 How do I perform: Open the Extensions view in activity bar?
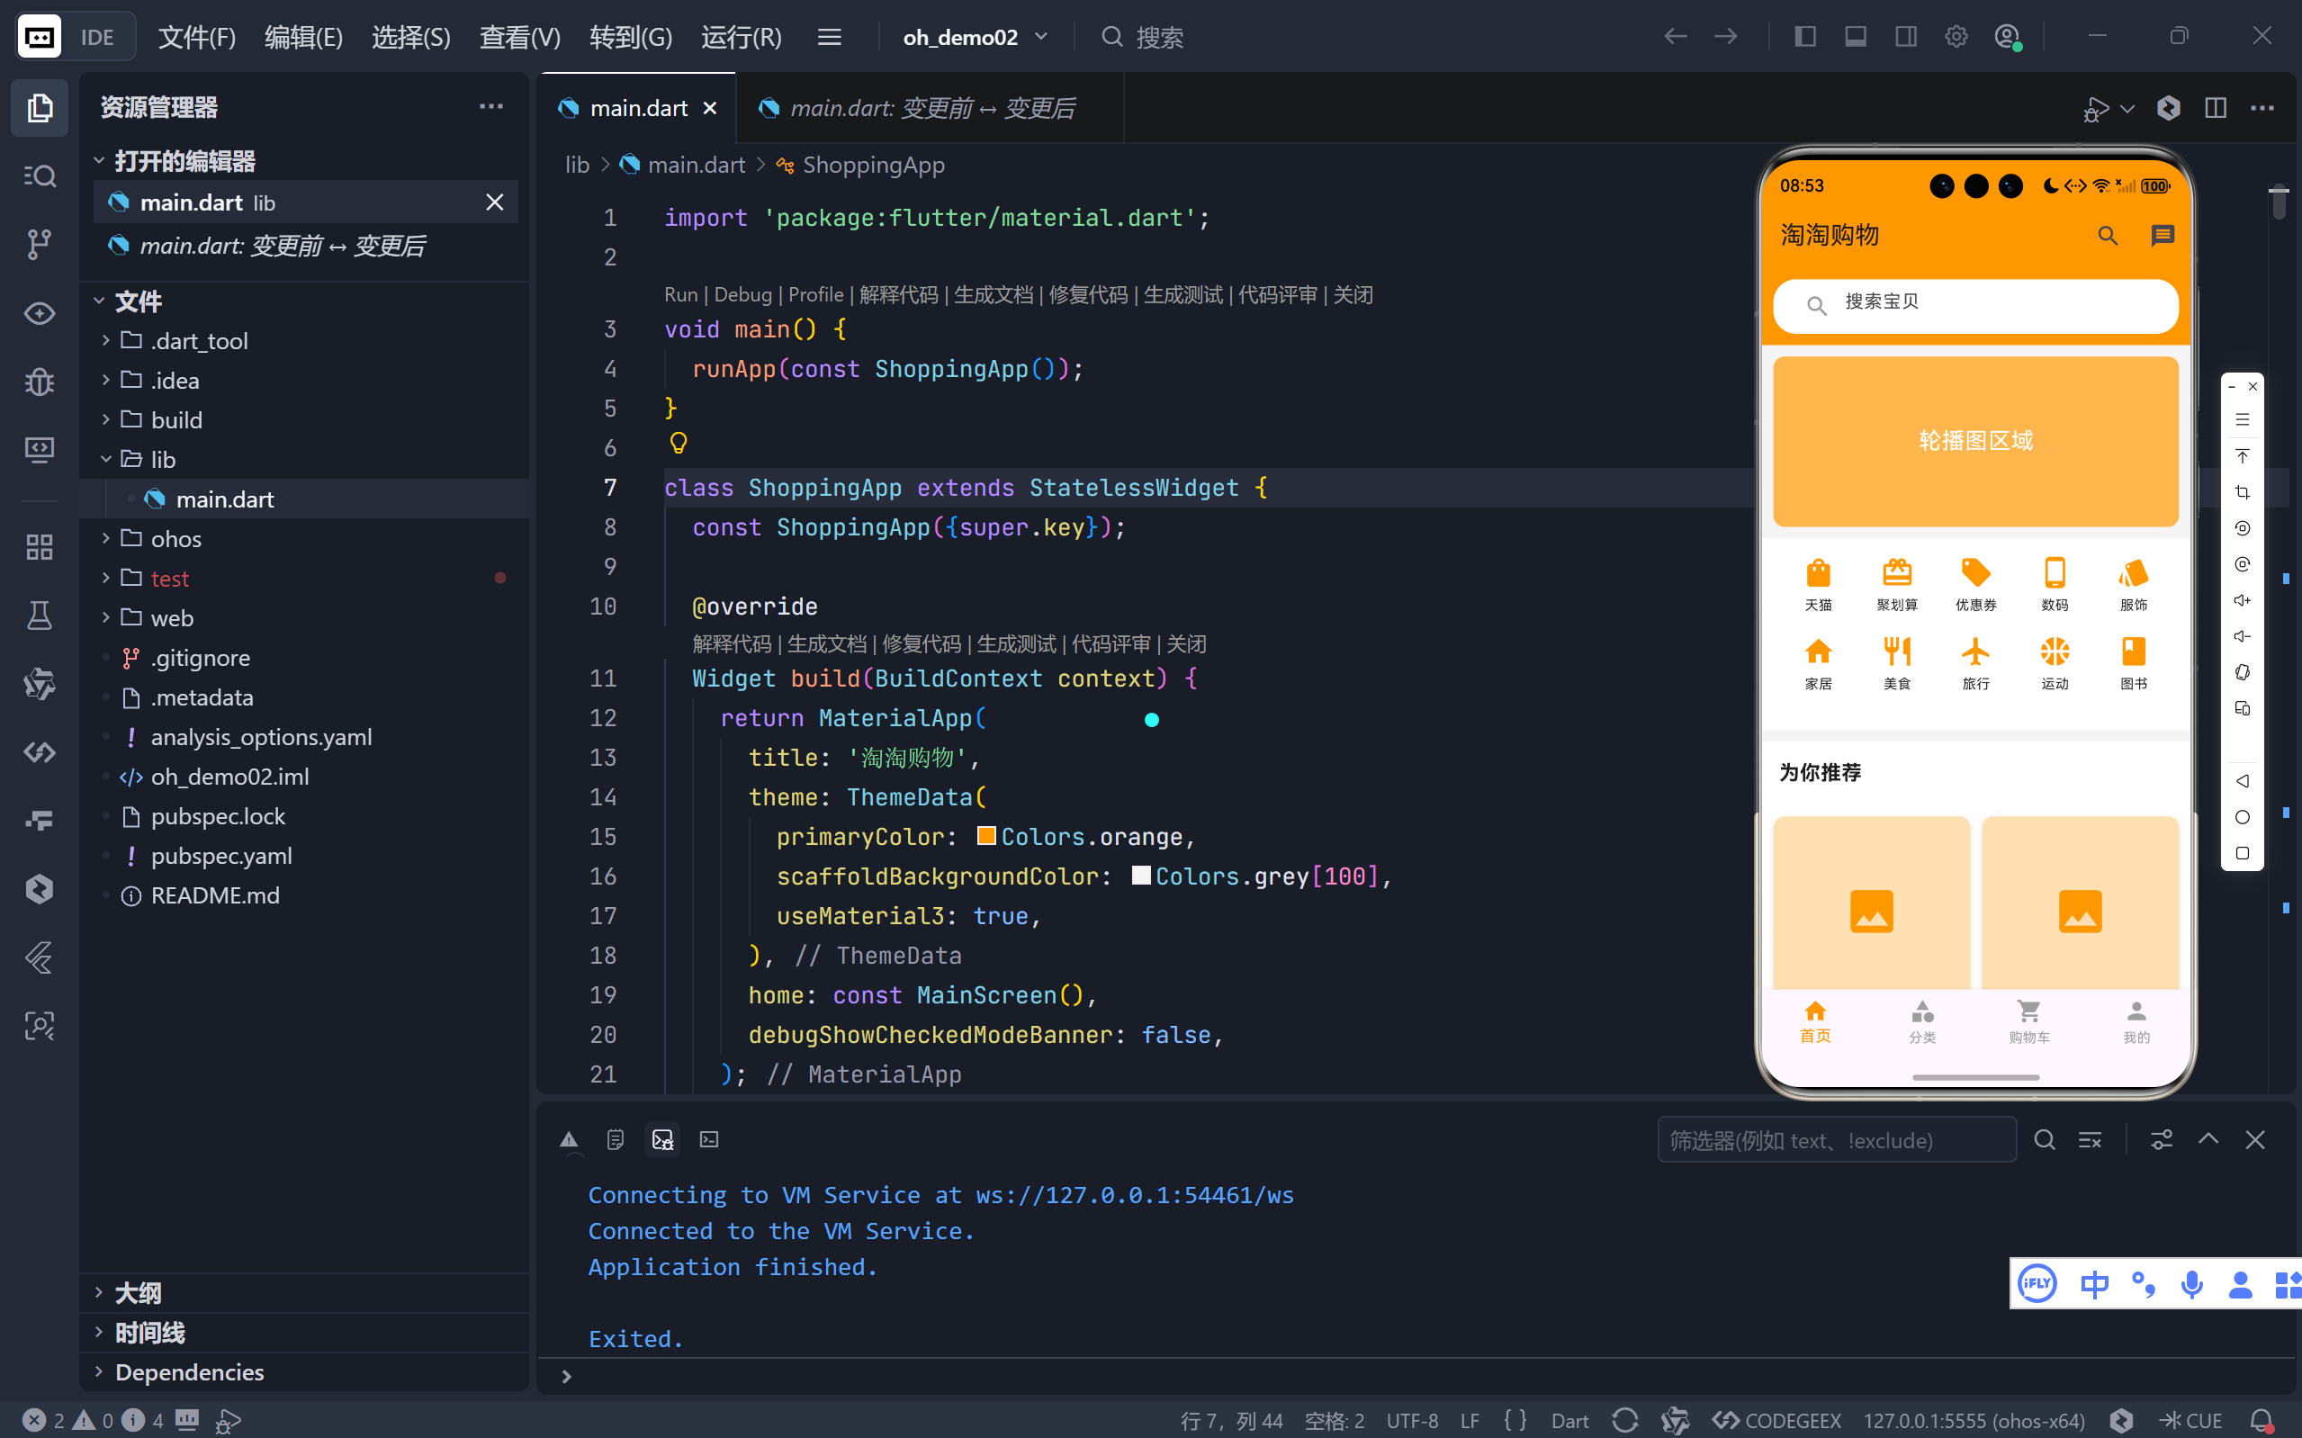pyautogui.click(x=39, y=547)
